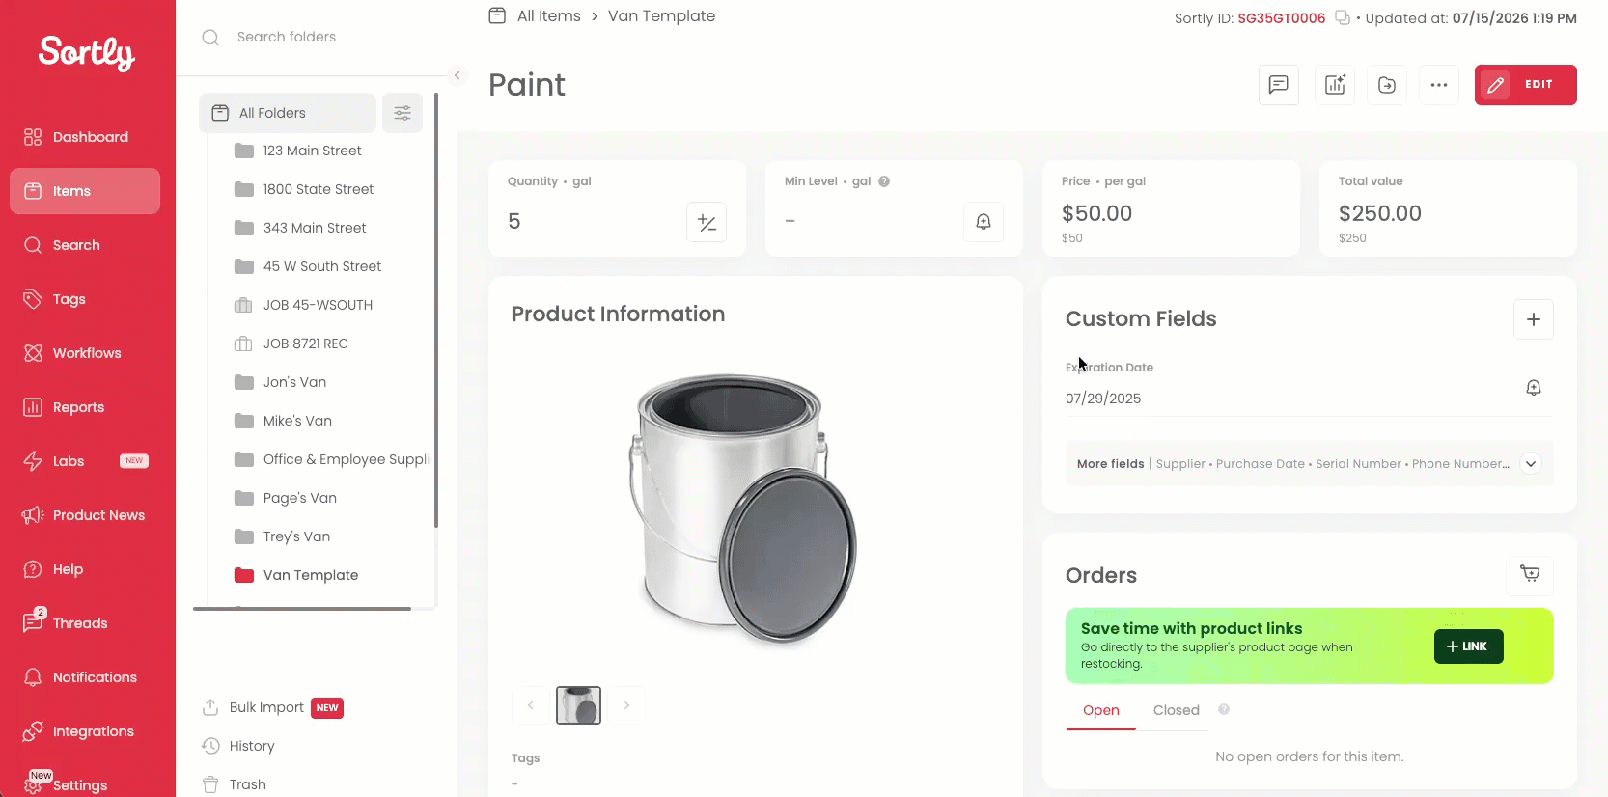Viewport: 1608px width, 797px height.
Task: Copy the Sortly ID icon
Action: click(1342, 18)
